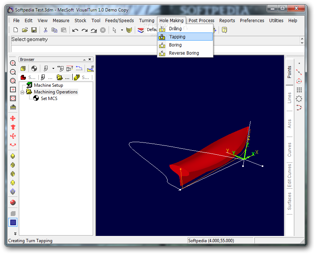Toggle the blue grid display button
The image size is (315, 254).
[x=13, y=222]
